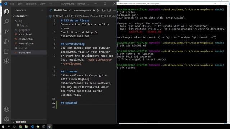This screenshot has width=230, height=129.
Task: Open the Run and Debug view
Action: (6, 42)
